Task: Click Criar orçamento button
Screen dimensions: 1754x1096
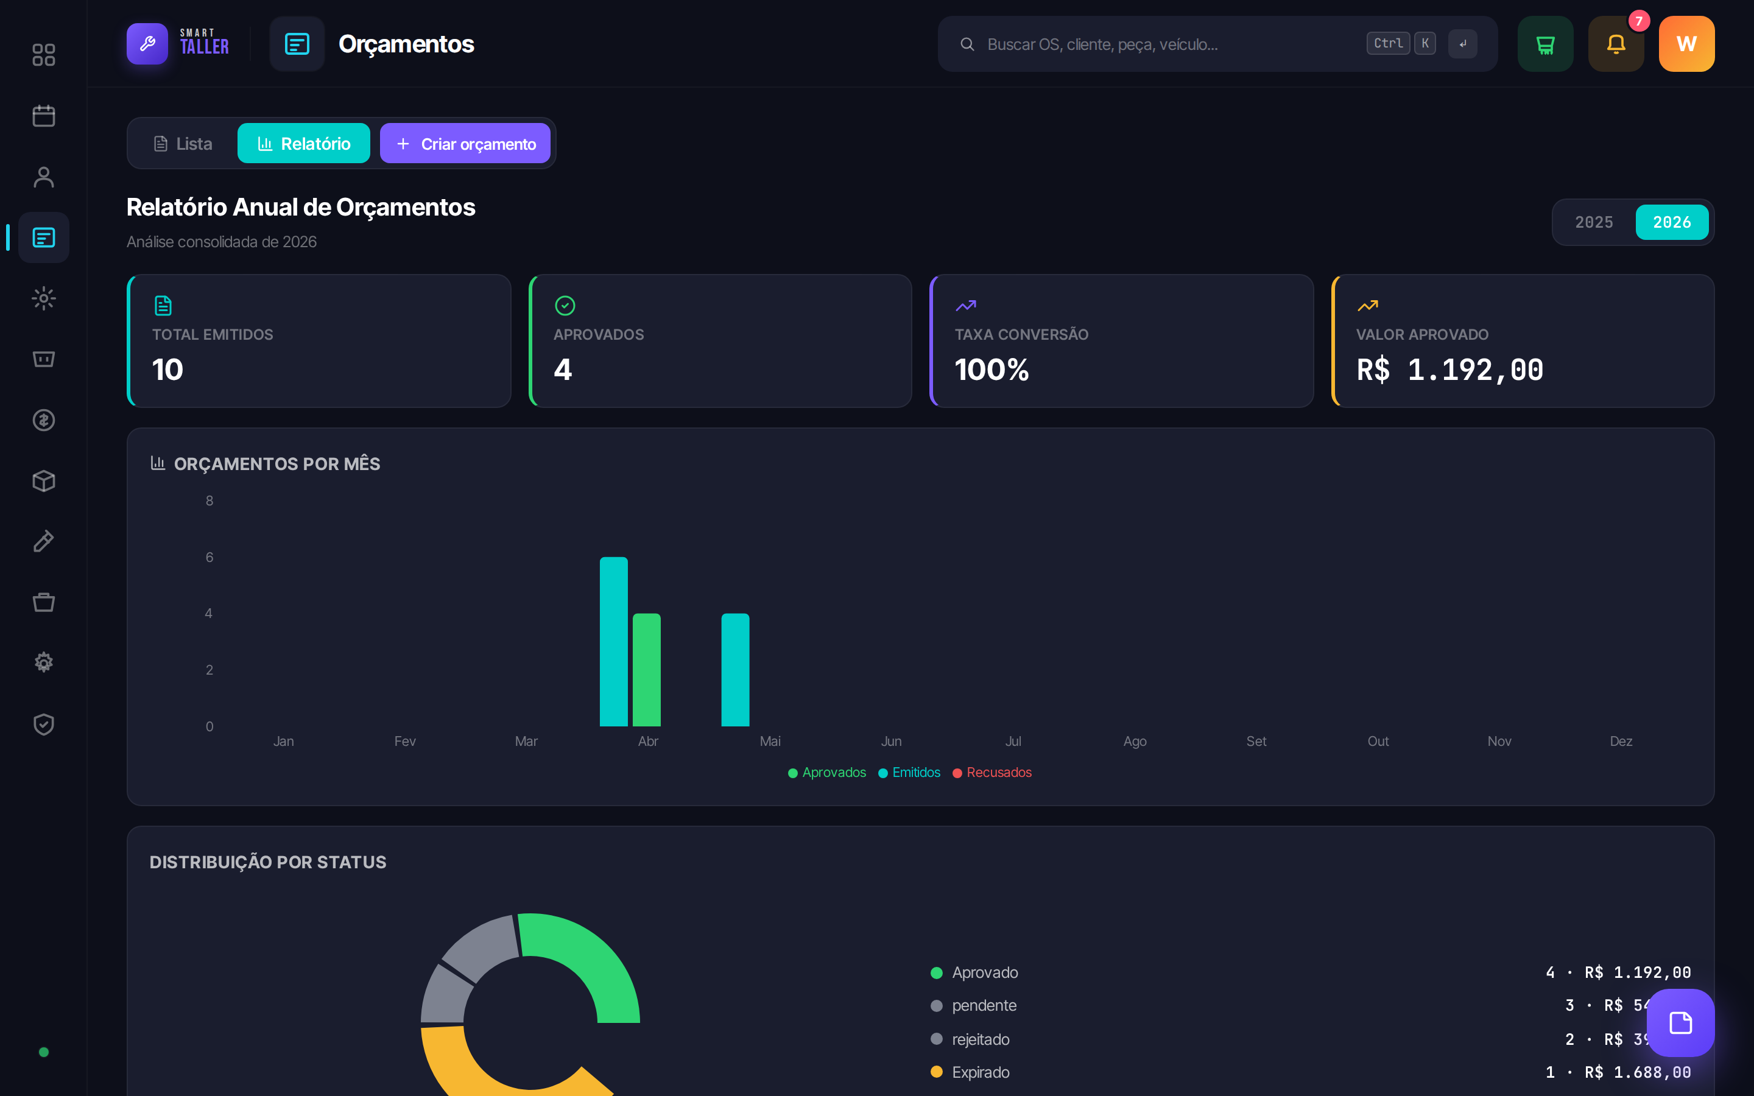Action: [x=465, y=144]
